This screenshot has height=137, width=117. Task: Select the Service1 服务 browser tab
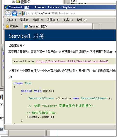58,26
